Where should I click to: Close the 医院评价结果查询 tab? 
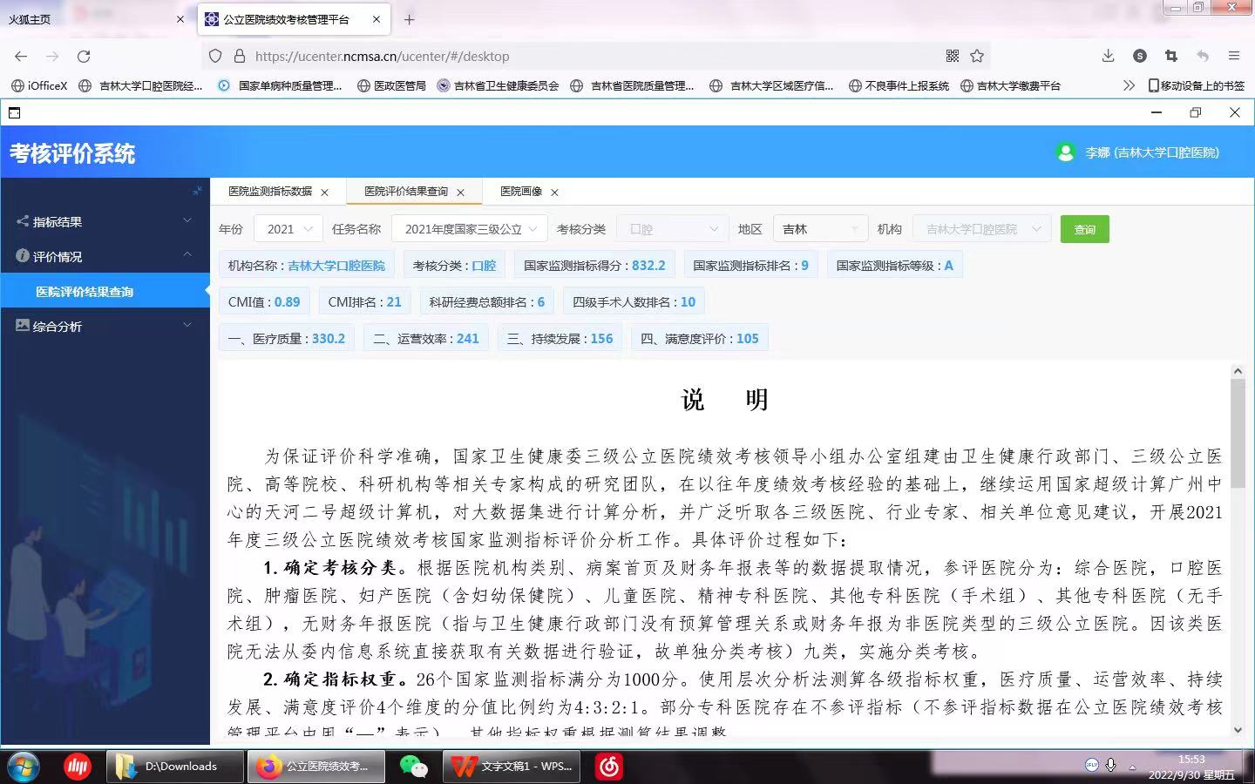tap(461, 193)
